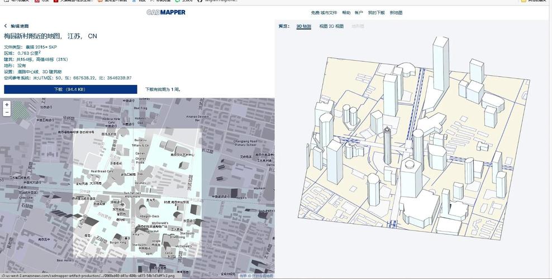Click the Häagen-Dazs label on the map
This screenshot has width=552, height=279.
(149, 216)
